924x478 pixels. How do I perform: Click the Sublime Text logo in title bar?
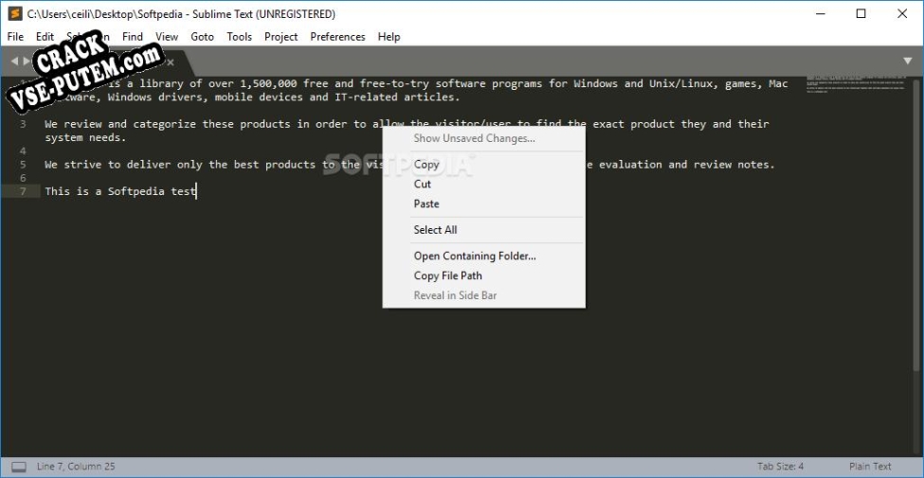(x=14, y=14)
